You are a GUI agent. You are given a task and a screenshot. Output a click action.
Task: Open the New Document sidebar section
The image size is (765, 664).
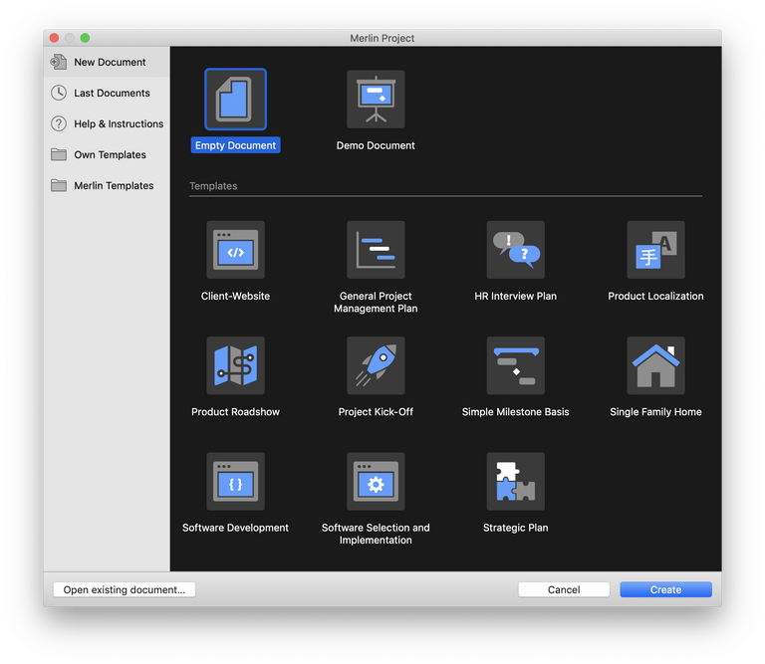pos(110,63)
